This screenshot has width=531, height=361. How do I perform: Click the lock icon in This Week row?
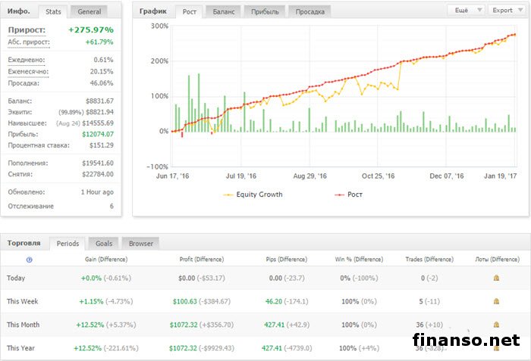point(496,301)
